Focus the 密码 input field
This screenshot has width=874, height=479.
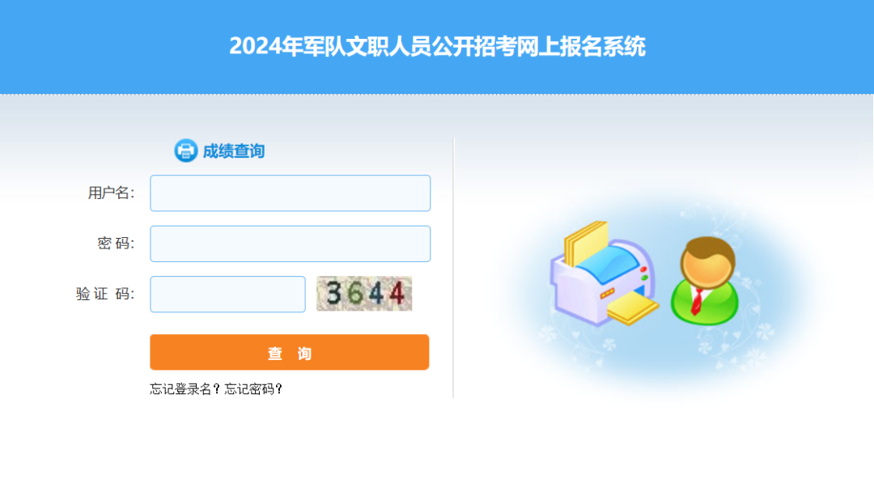[x=290, y=244]
